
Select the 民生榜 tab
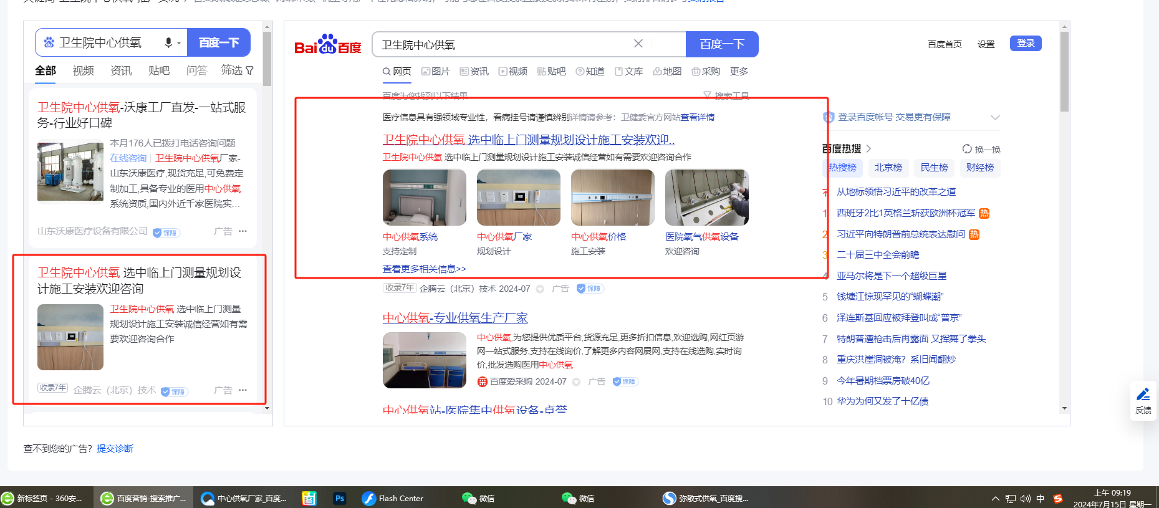point(935,168)
